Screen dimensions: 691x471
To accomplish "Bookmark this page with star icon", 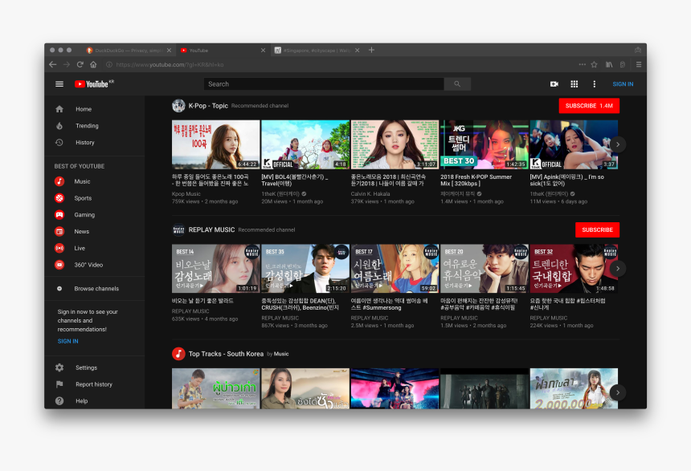I will coord(594,65).
